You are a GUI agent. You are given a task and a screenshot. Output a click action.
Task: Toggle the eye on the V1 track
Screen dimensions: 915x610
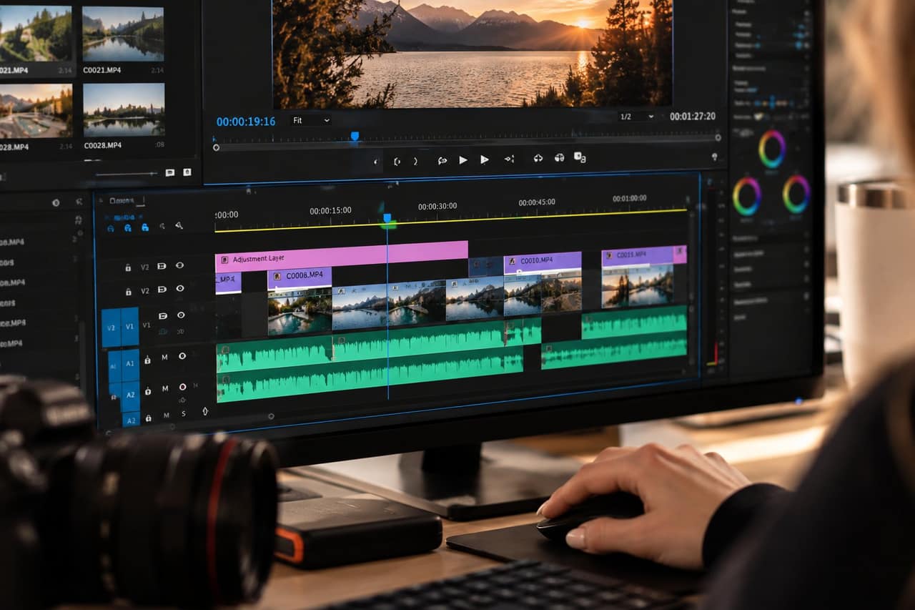tap(181, 315)
